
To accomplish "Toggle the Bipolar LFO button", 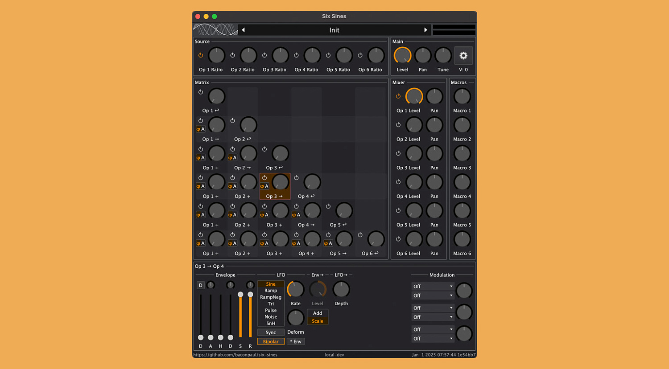I will [x=271, y=342].
